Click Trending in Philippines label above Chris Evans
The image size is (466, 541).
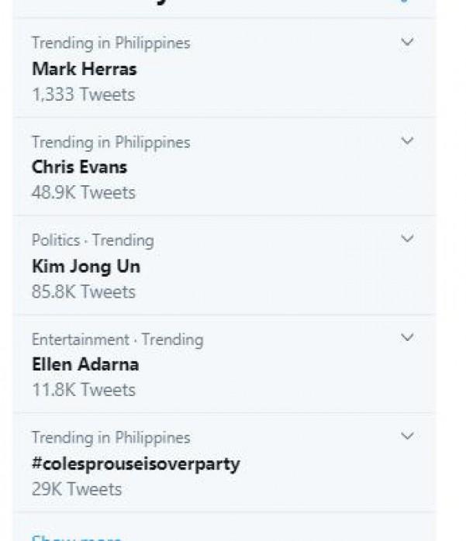pos(110,142)
